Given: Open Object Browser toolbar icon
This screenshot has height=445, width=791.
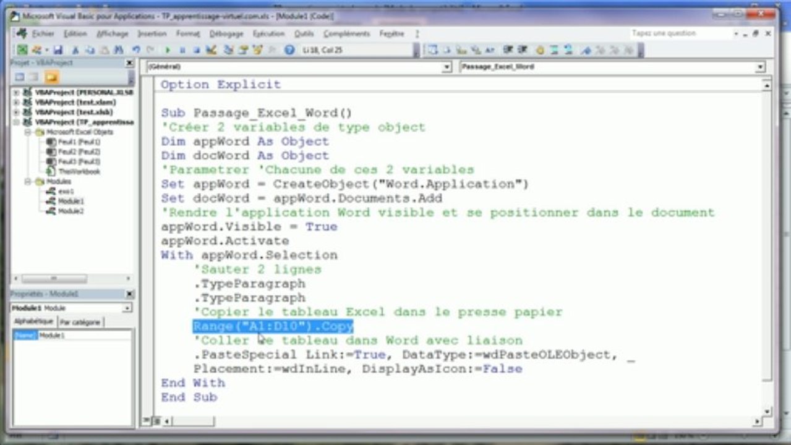Looking at the screenshot, I should [257, 50].
